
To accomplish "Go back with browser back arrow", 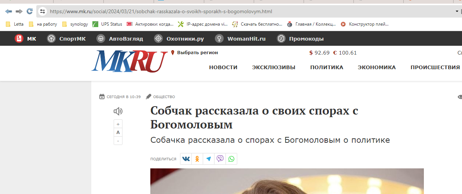I will (8, 11).
